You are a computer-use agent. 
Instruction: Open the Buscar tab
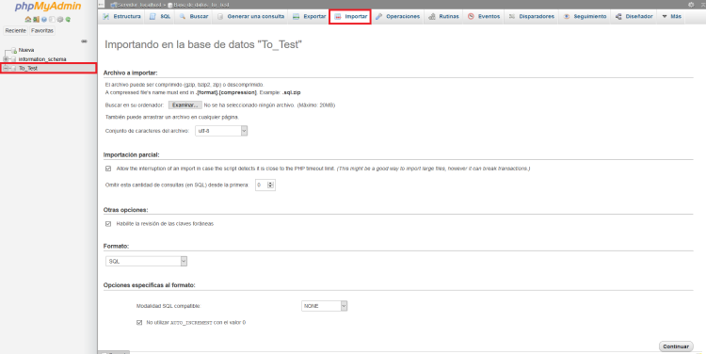click(194, 16)
